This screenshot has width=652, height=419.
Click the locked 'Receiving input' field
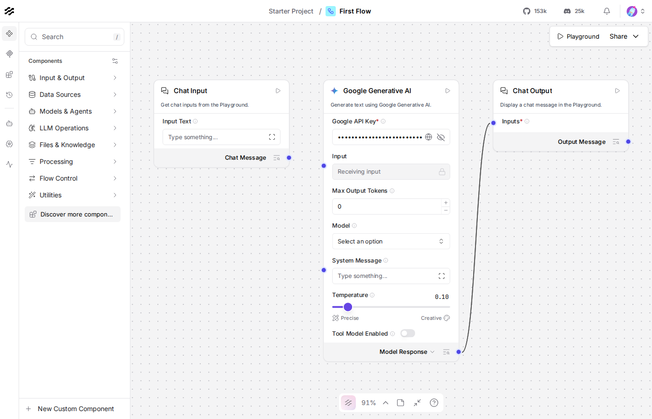pos(391,172)
